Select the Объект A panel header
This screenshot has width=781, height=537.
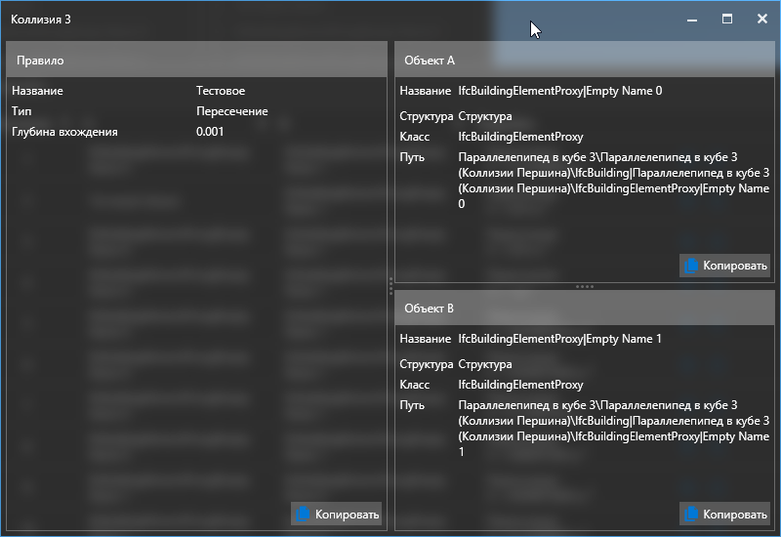(x=585, y=60)
